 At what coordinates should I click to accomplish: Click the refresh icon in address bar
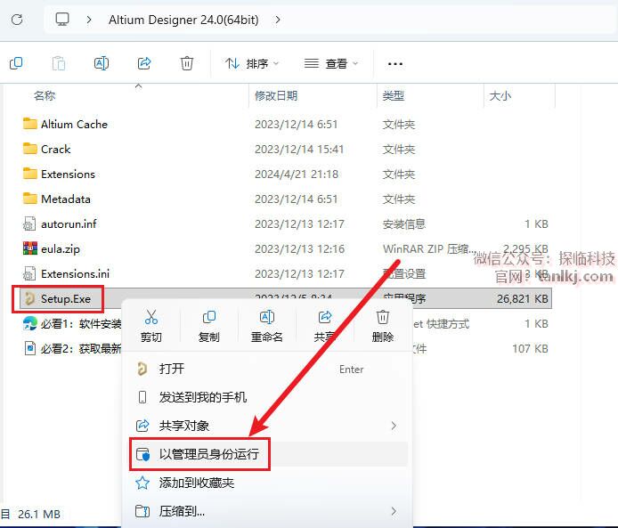[17, 20]
